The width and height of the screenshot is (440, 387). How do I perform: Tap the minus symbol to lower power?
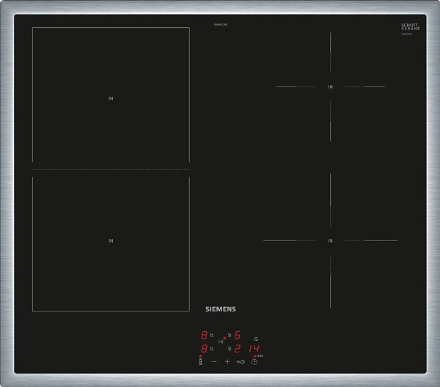pos(214,362)
